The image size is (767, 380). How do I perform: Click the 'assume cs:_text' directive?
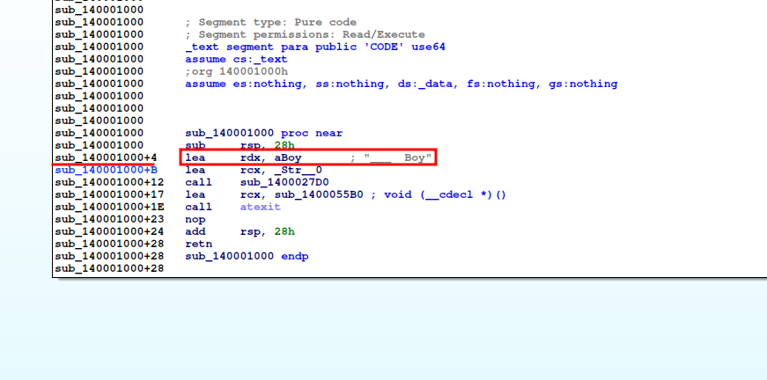coord(235,59)
